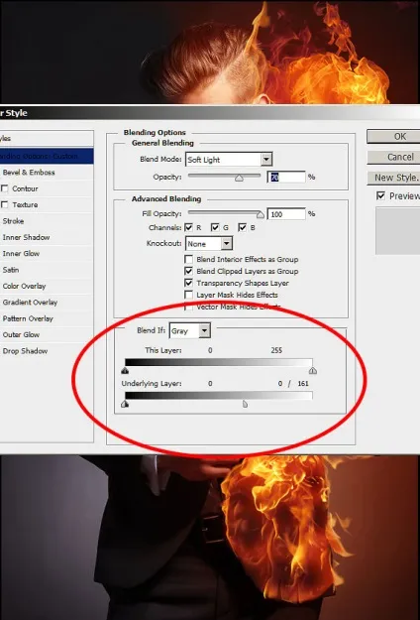This screenshot has height=620, width=420.
Task: Select Bevel & Emboss in styles list
Action: (x=29, y=173)
